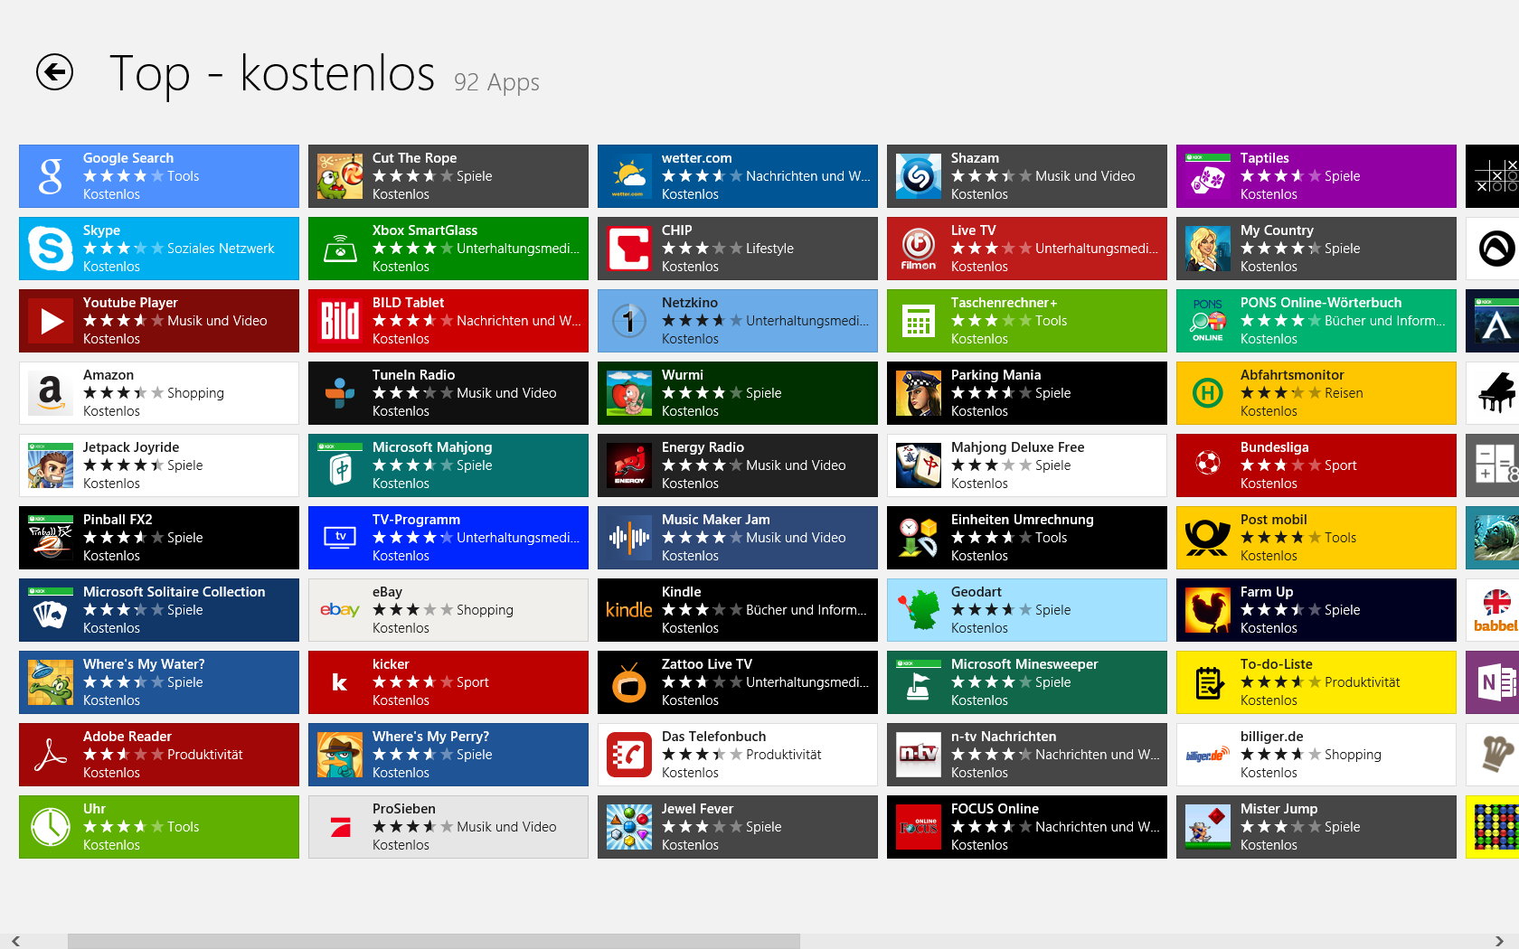Viewport: 1519px width, 949px height.
Task: Open the eBay logo icon
Action: pos(340,610)
